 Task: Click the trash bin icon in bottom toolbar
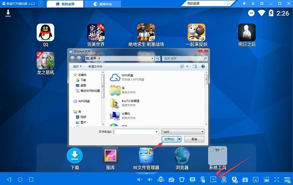tap(182, 179)
